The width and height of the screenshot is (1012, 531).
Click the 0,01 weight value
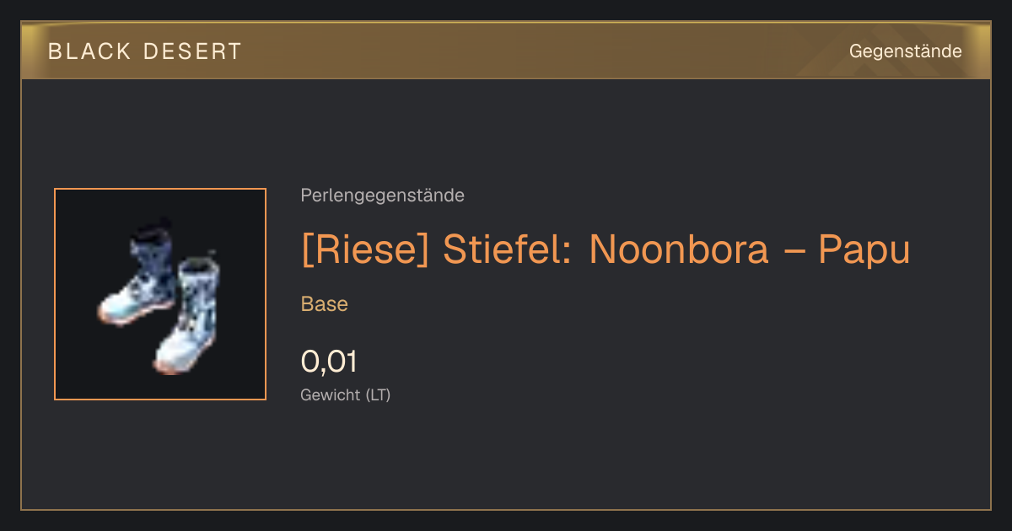pos(329,362)
